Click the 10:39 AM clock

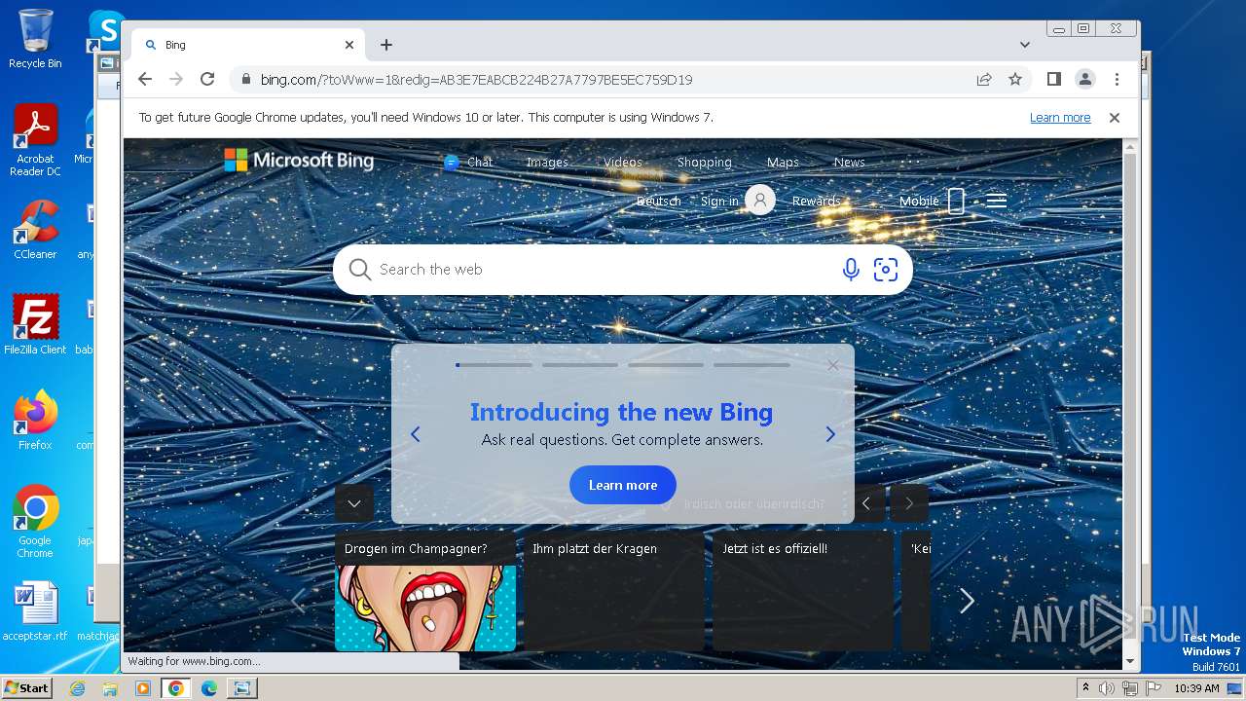point(1197,688)
